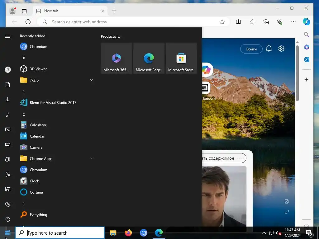Image resolution: width=319 pixels, height=239 pixels.
Task: Open a new tab with plus button
Action: point(114,11)
